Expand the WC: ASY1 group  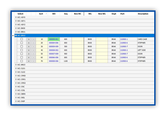click(x=16, y=21)
